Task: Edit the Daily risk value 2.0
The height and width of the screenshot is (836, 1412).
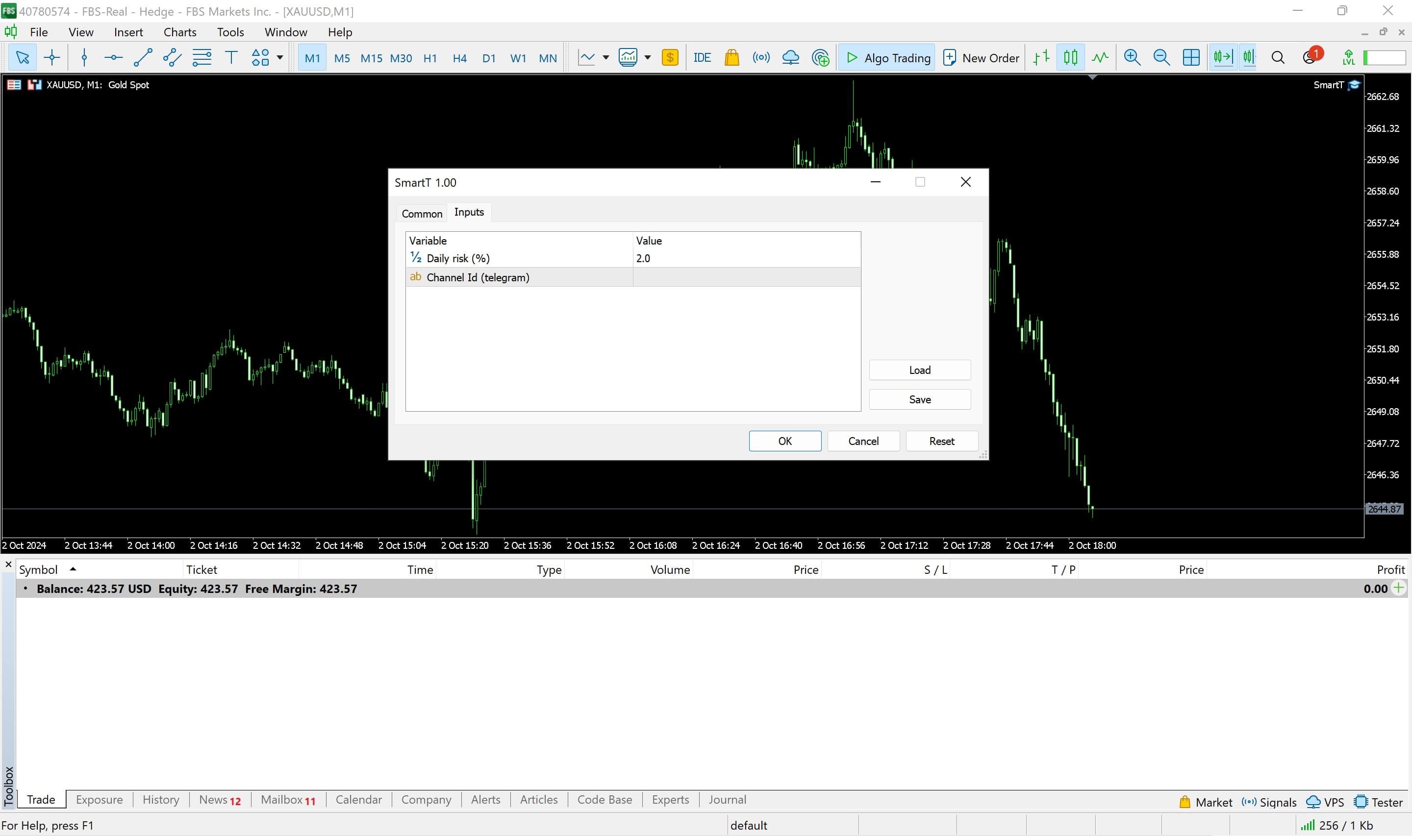Action: (x=747, y=258)
